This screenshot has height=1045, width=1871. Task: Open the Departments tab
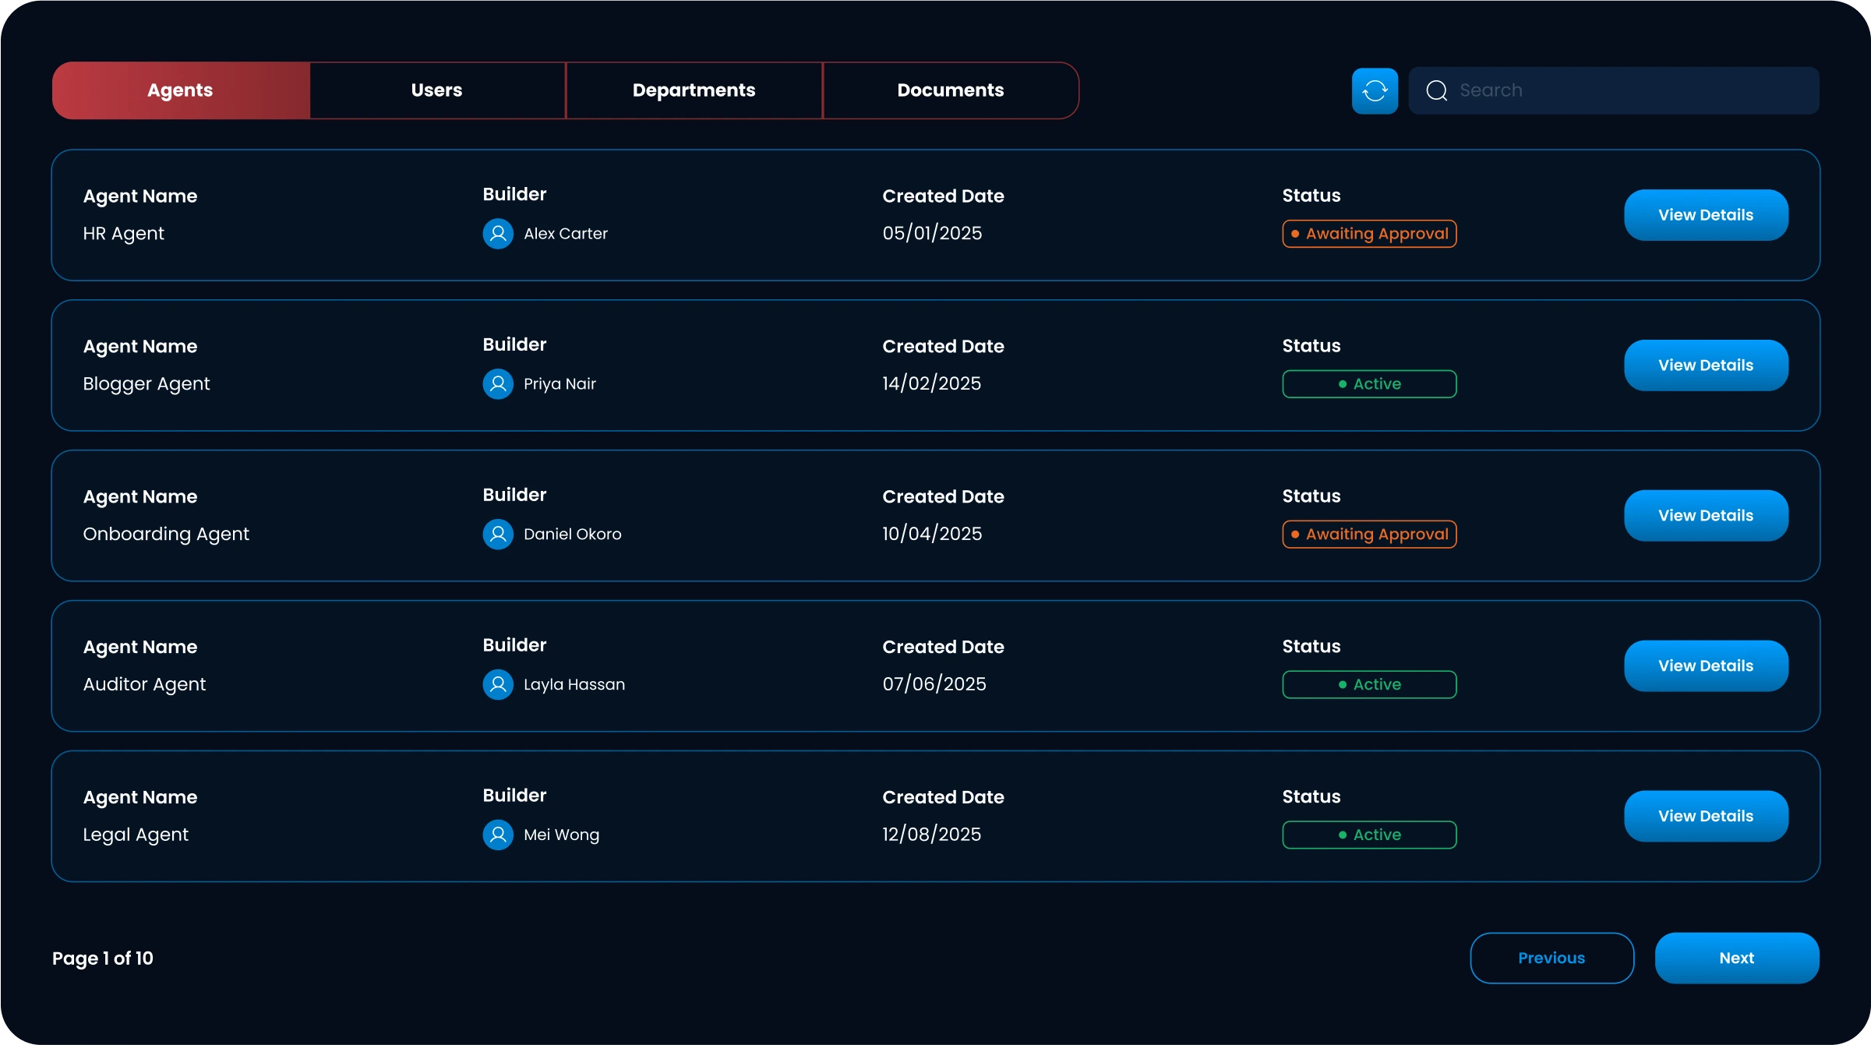694,90
